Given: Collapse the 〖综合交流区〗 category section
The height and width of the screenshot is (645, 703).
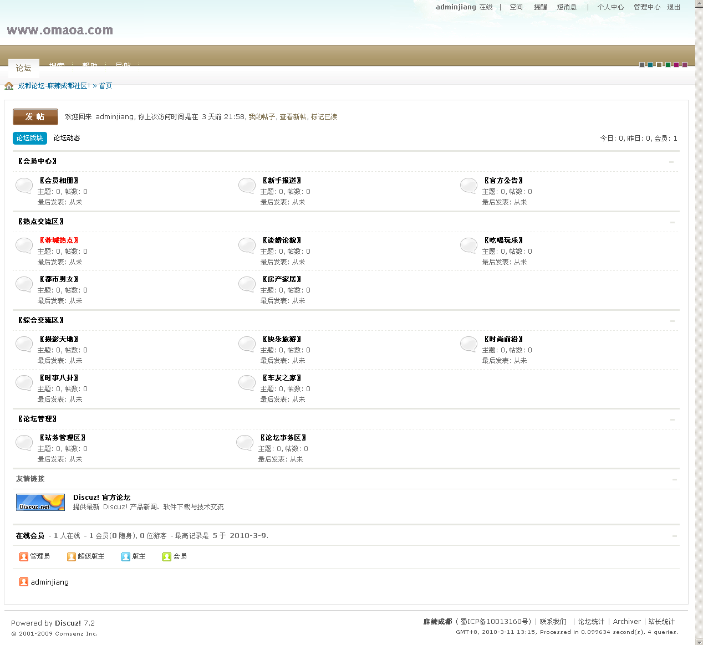Looking at the screenshot, I should pos(672,321).
